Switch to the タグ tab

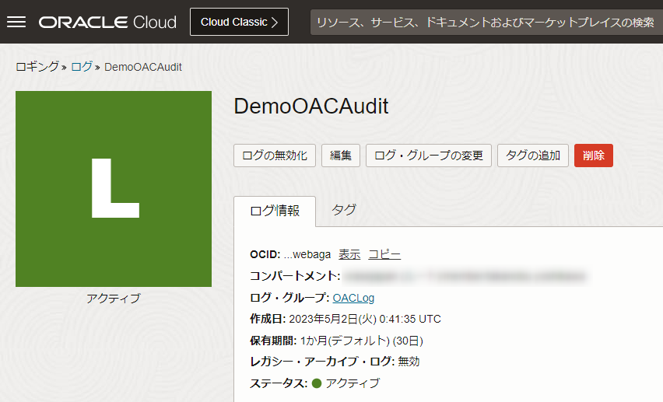tap(344, 210)
